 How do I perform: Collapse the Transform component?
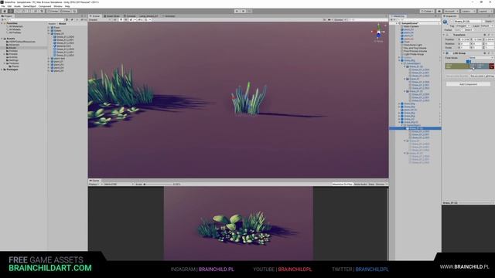coord(444,35)
